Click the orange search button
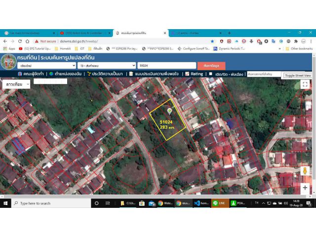316x237 pixels. pos(211,65)
